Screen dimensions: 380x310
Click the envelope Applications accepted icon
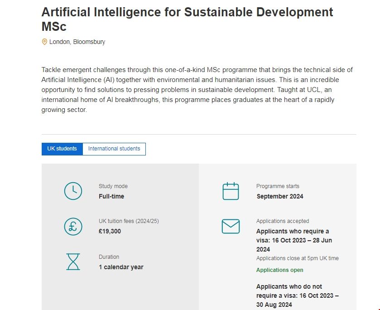point(231,226)
